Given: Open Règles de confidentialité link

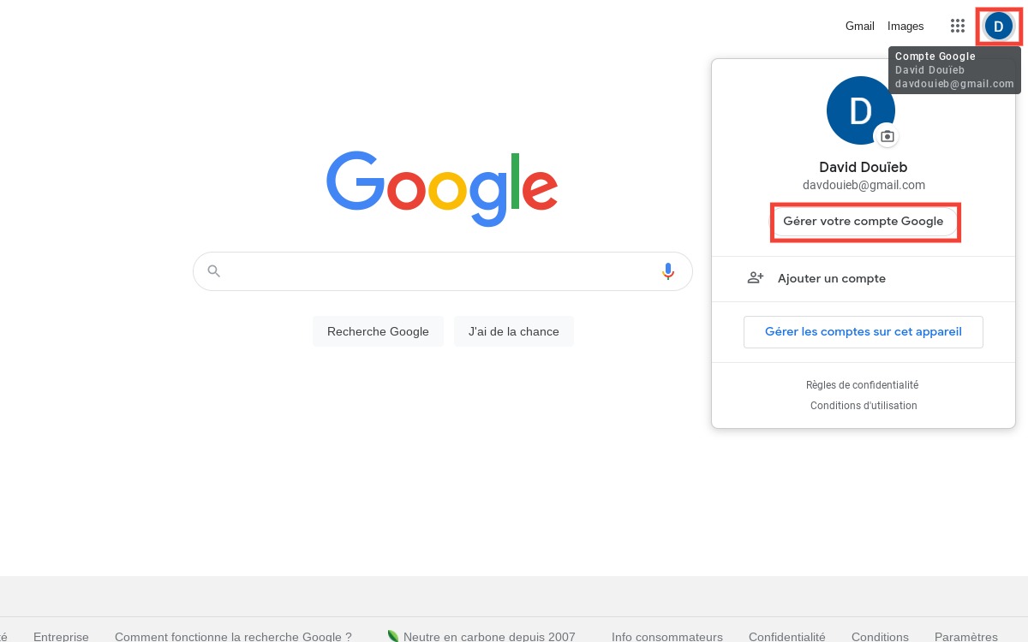Looking at the screenshot, I should pos(862,385).
